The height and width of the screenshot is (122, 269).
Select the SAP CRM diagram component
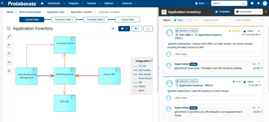[x=65, y=103]
